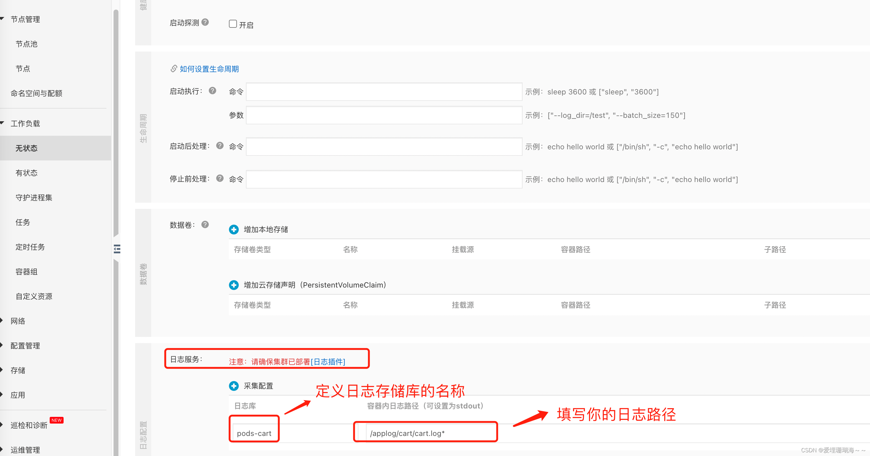Focus the 启动执行 命令 input field

click(384, 92)
